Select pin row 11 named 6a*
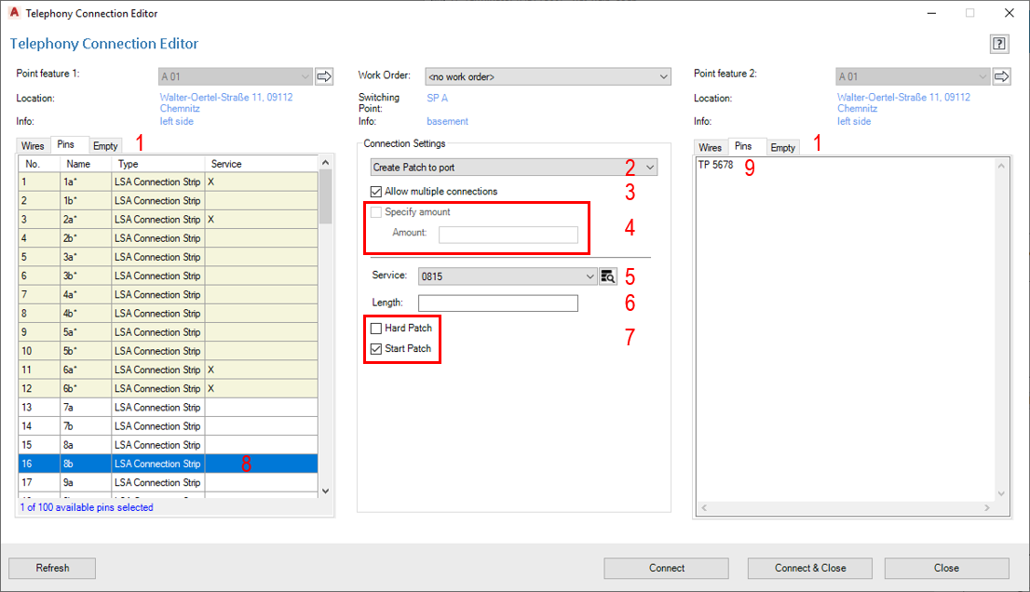This screenshot has height=592, width=1030. click(169, 370)
